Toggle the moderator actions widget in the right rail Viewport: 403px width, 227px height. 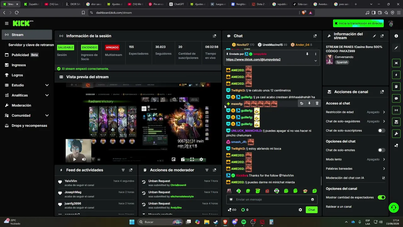396,86
